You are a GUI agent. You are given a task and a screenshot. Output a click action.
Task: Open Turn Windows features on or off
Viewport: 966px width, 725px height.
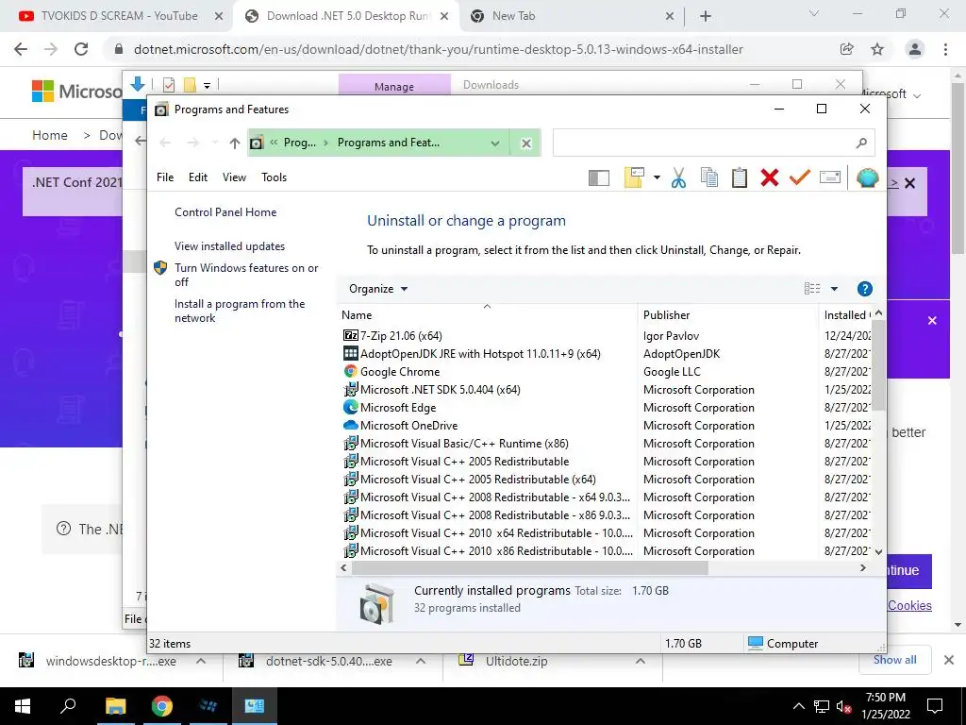pyautogui.click(x=246, y=275)
